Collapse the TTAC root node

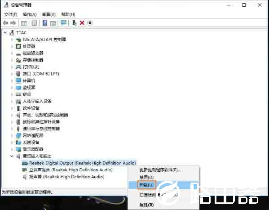pyautogui.click(x=5, y=32)
